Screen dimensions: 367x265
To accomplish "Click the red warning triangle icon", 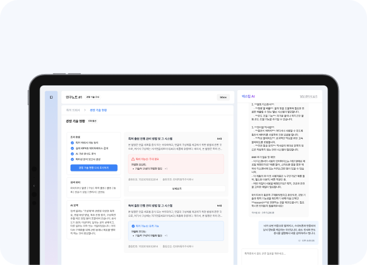I will tap(132, 159).
